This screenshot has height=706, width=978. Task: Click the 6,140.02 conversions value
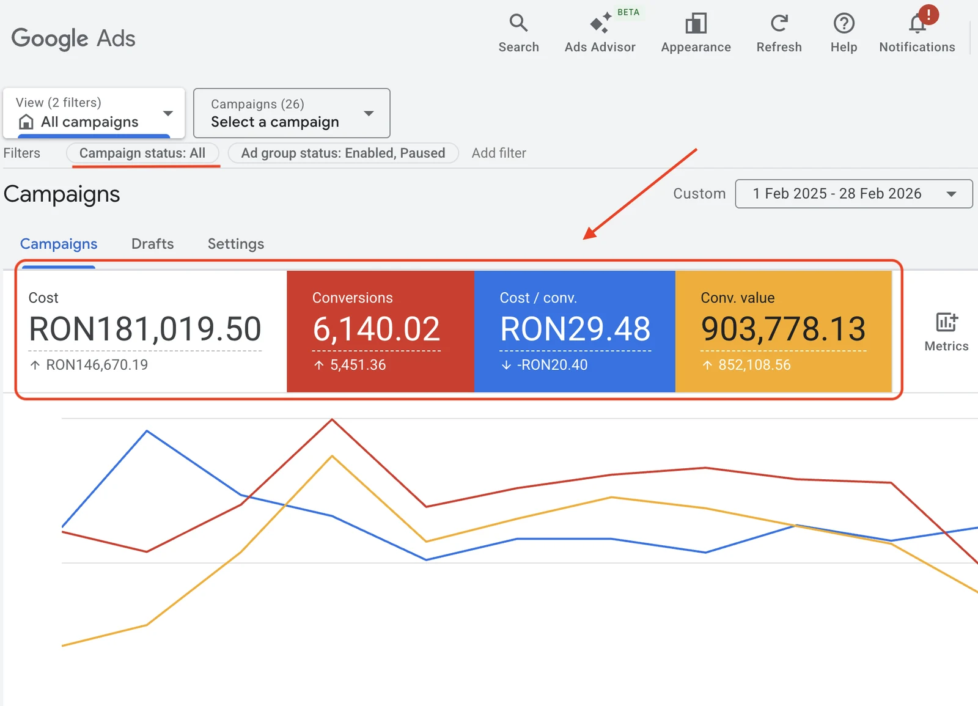376,329
